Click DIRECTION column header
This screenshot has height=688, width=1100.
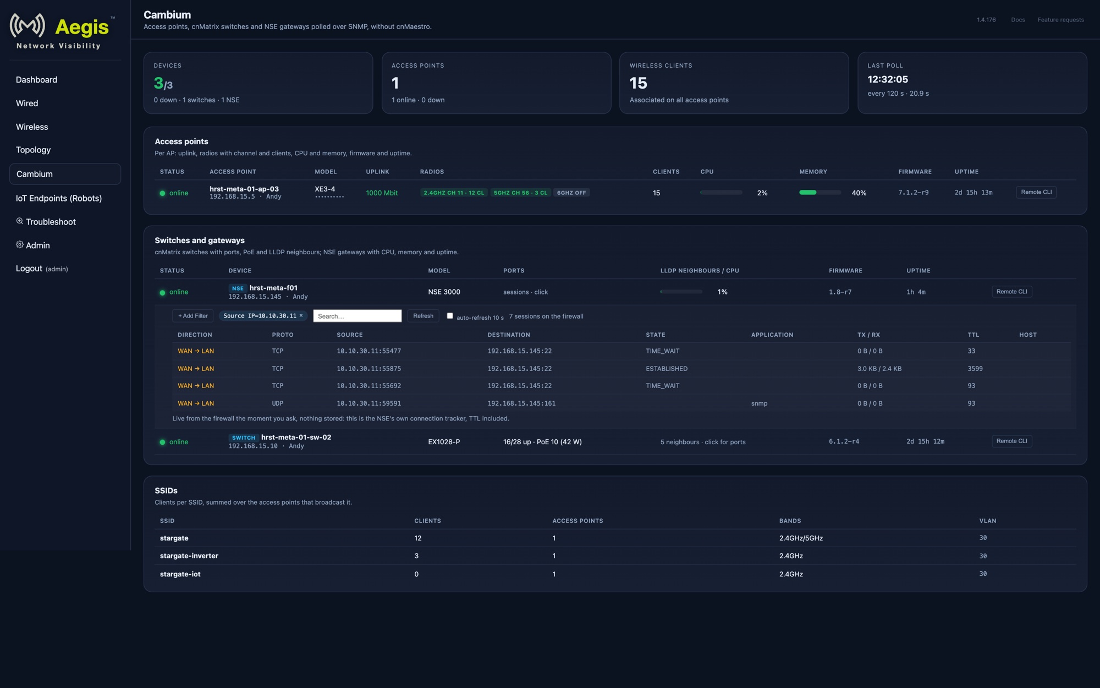click(x=195, y=335)
